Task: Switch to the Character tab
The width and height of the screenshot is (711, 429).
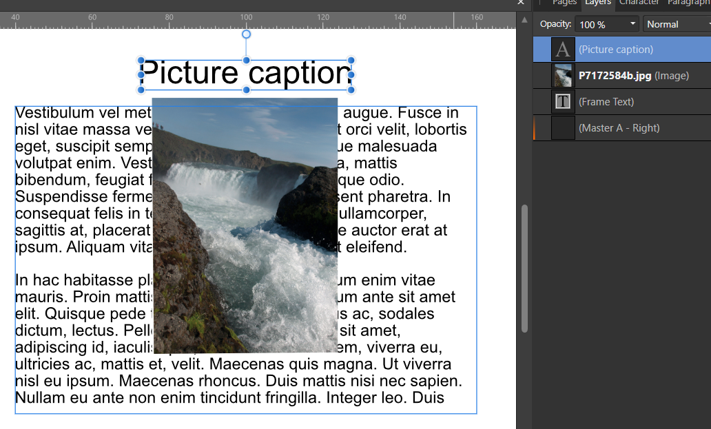Action: point(639,3)
